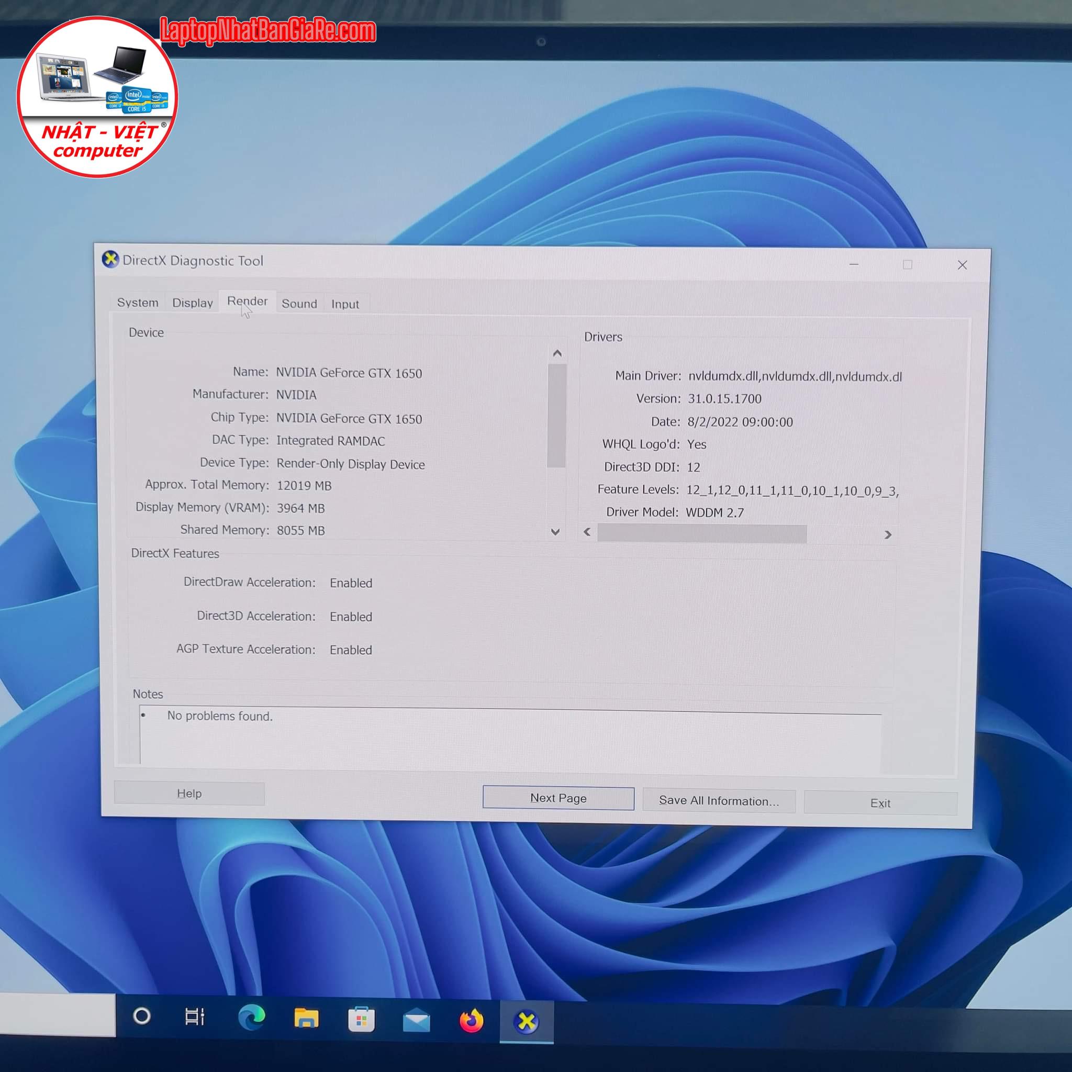Image resolution: width=1072 pixels, height=1072 pixels.
Task: Launch the Microsoft Store taskbar icon
Action: click(361, 1019)
